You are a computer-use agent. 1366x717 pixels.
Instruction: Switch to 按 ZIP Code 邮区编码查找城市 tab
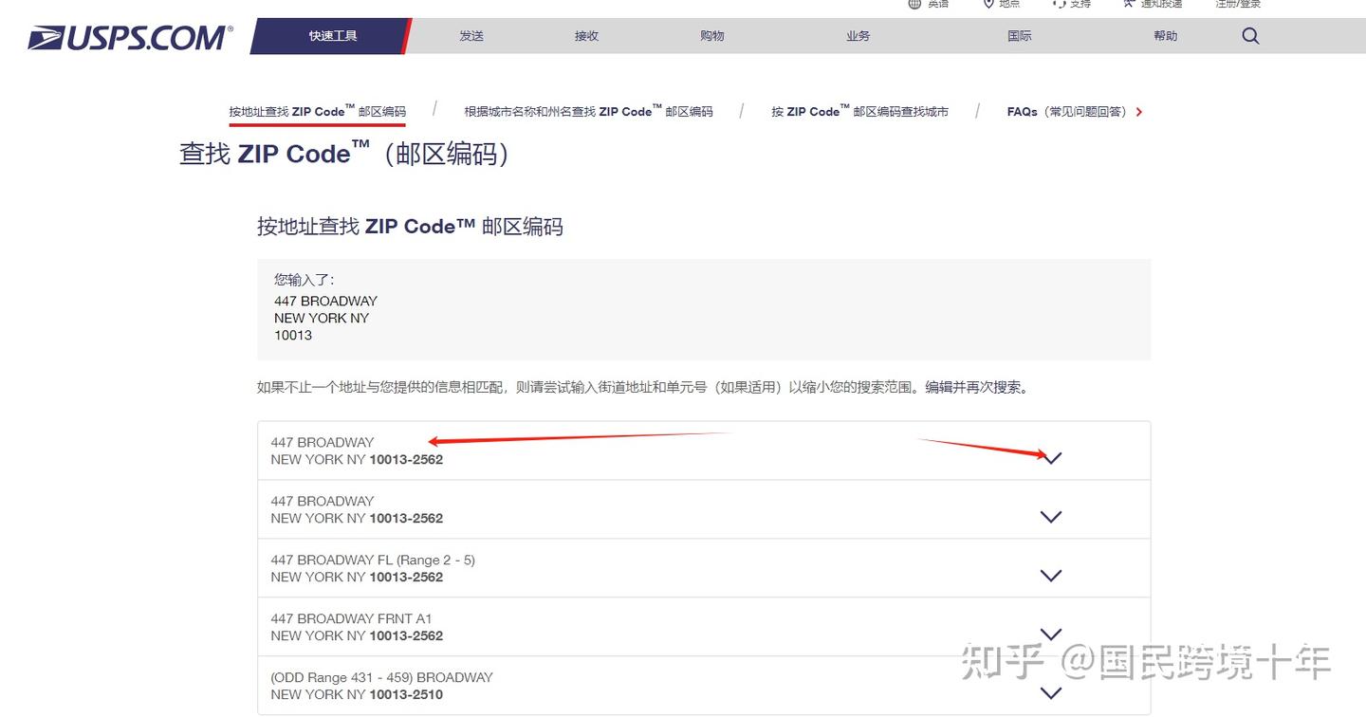[x=859, y=112]
